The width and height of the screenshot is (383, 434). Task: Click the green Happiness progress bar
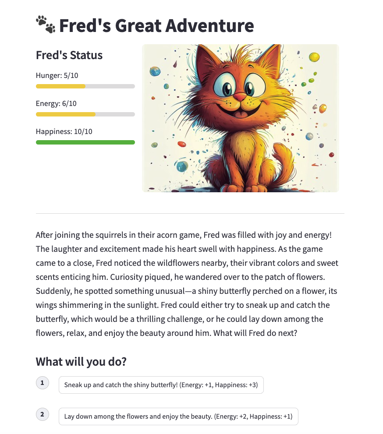85,142
